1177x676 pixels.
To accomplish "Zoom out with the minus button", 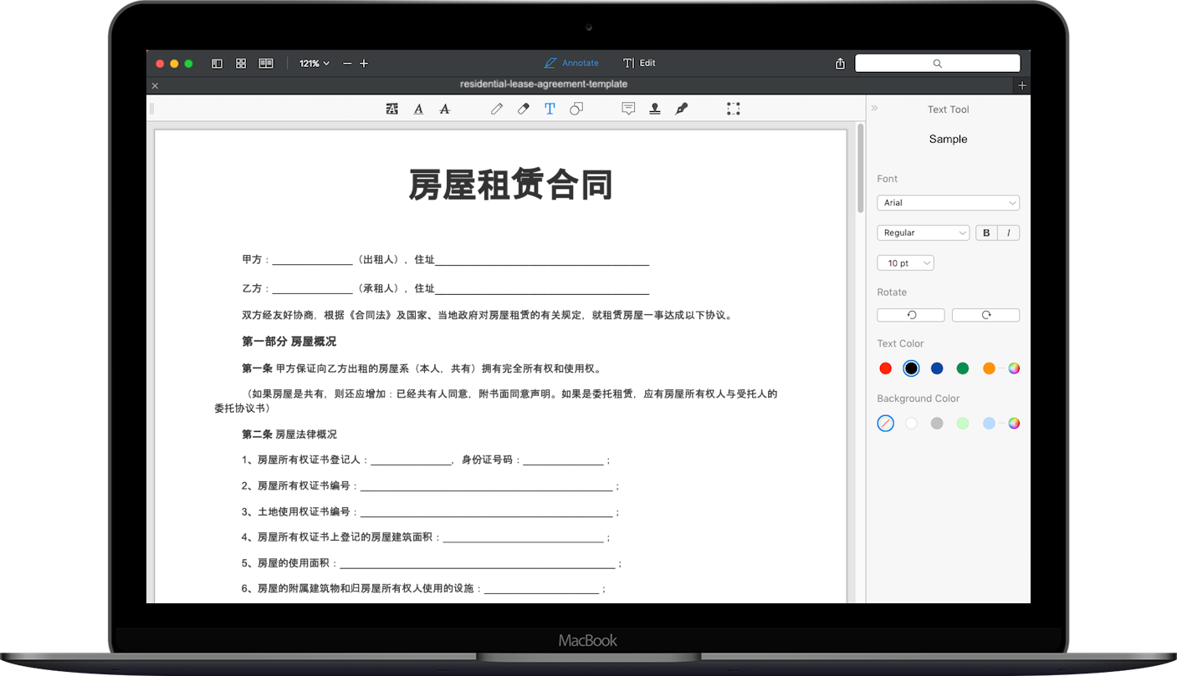I will pos(347,64).
